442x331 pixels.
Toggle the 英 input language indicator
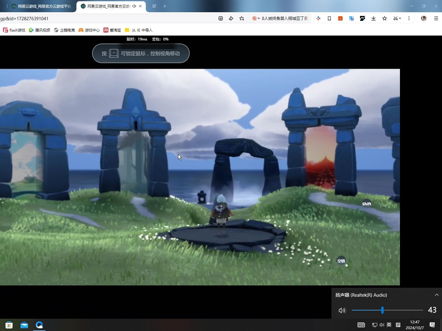(x=389, y=325)
